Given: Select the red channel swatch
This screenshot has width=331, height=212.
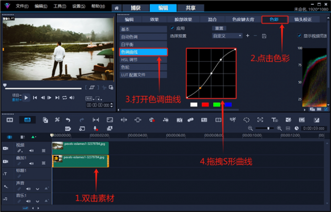Looking at the screenshot, I should pyautogui.click(x=205, y=104).
